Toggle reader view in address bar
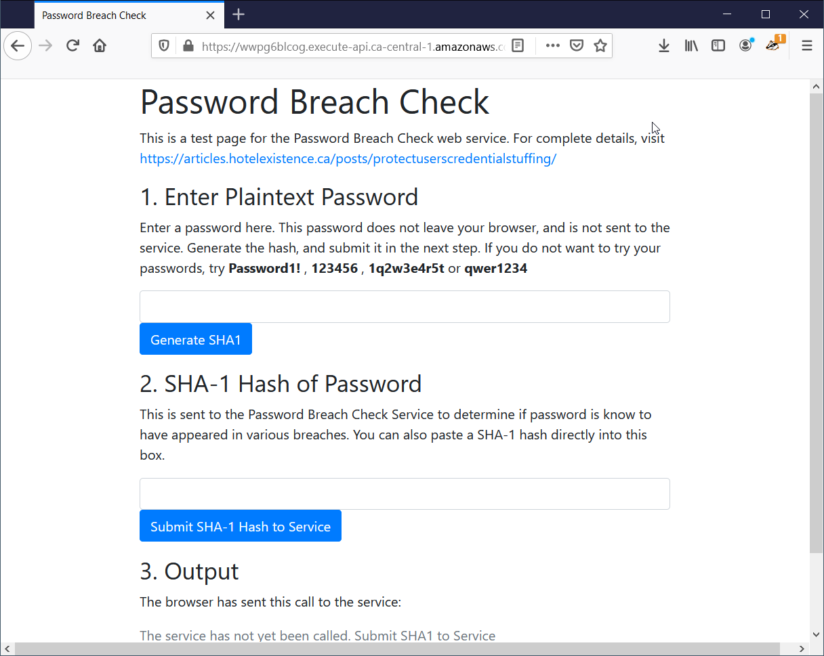The height and width of the screenshot is (656, 824). 518,46
